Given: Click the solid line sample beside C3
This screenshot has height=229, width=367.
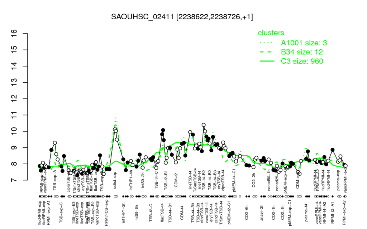Looking at the screenshot, I should [267, 61].
